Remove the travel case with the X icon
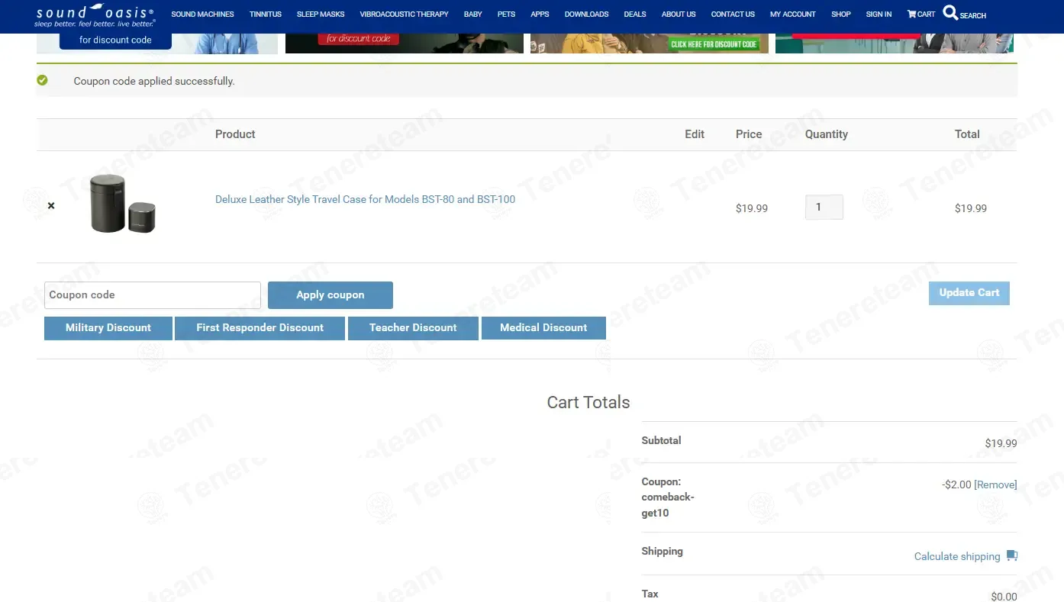Screen dimensions: 1064x602 tap(51, 206)
